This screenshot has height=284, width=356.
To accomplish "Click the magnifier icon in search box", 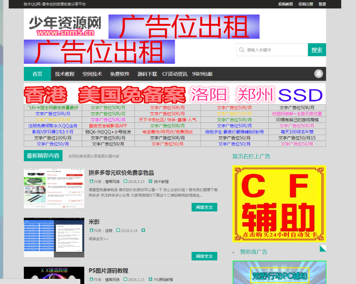I will 242,50.
